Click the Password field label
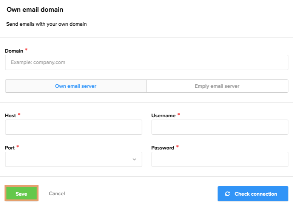The image size is (293, 207). click(x=163, y=148)
